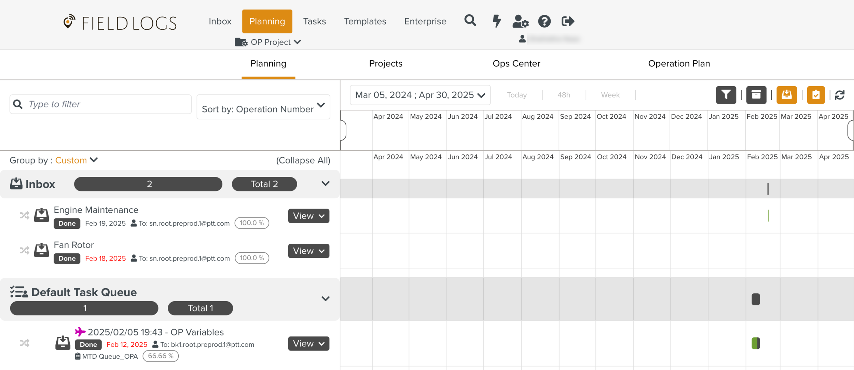This screenshot has height=370, width=854.
Task: Click the Collapse All link
Action: click(302, 160)
